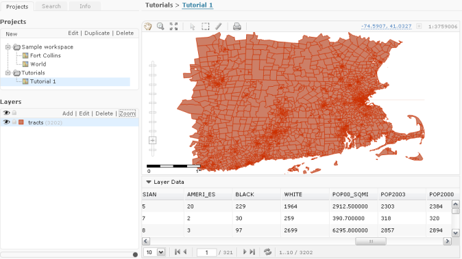Click the horizontal scrollbar thumb

(371, 241)
